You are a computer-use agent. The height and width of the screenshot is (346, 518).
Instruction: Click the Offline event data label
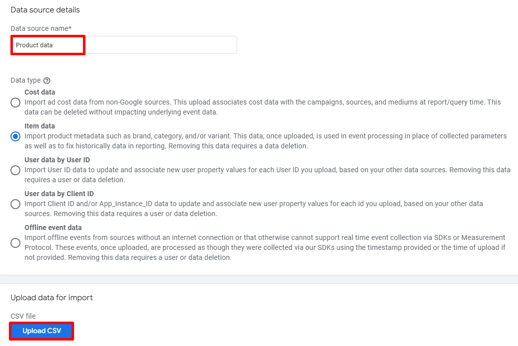[x=53, y=228]
